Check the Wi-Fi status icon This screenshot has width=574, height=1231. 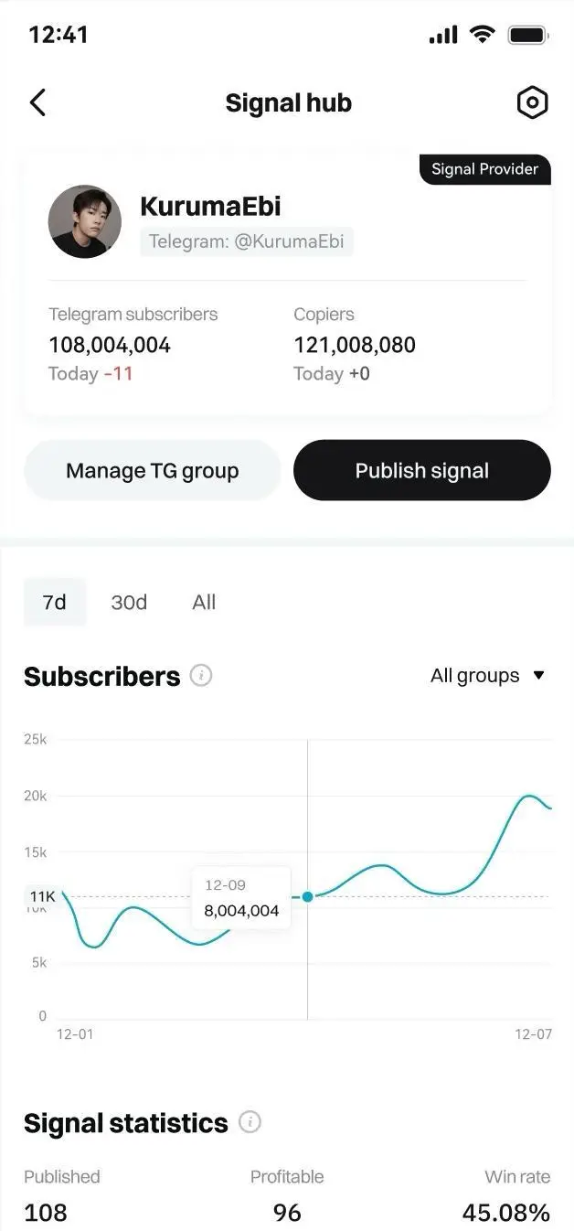pyautogui.click(x=482, y=35)
